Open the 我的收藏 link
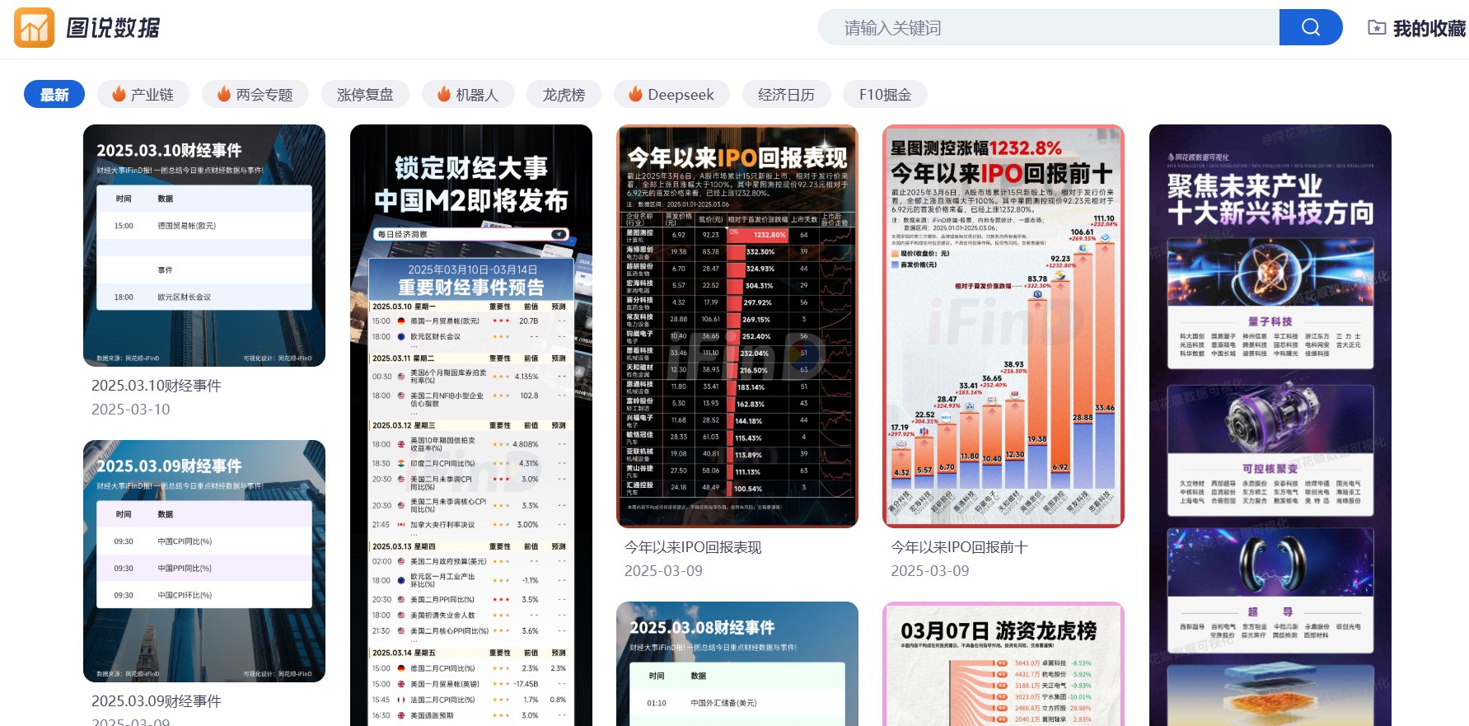The image size is (1469, 726). (1417, 28)
